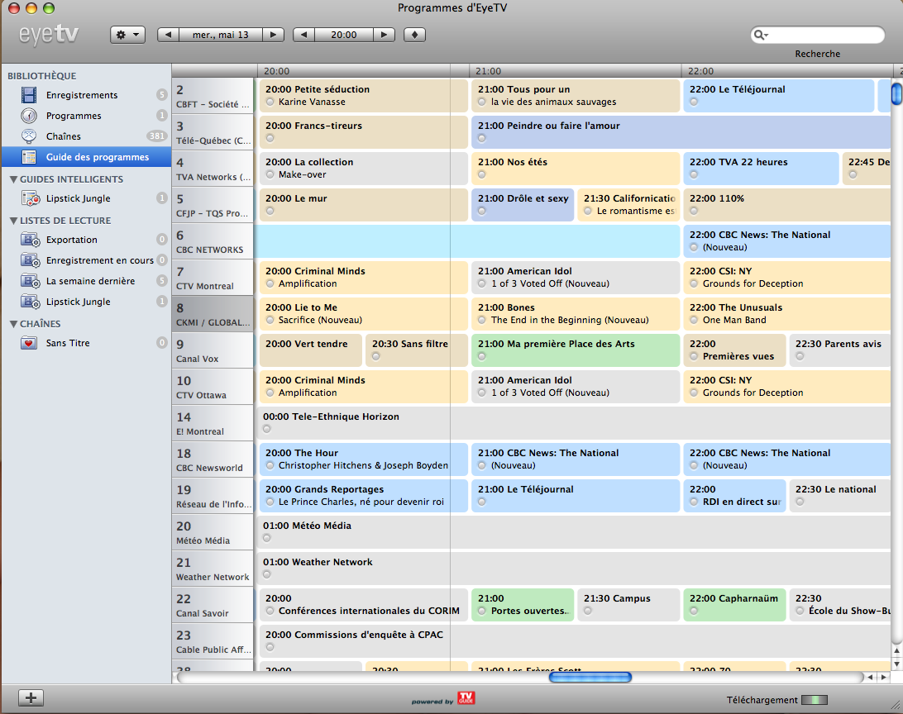Viewport: 903px width, 714px height.
Task: Click the Recherche search field
Action: pos(818,35)
